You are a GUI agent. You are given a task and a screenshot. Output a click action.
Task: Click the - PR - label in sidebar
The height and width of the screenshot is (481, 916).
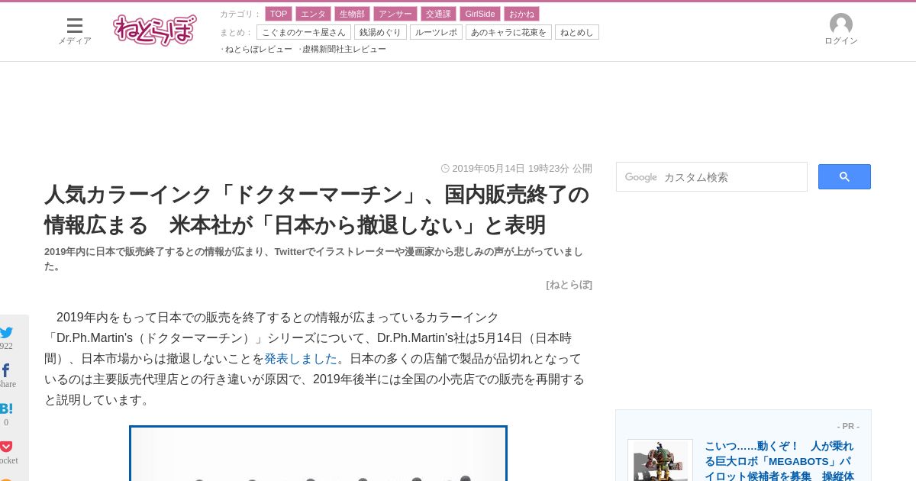click(x=848, y=426)
